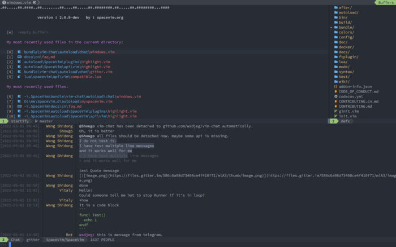
Task: Click the folder icon for the docker directory
Action: click(335, 47)
